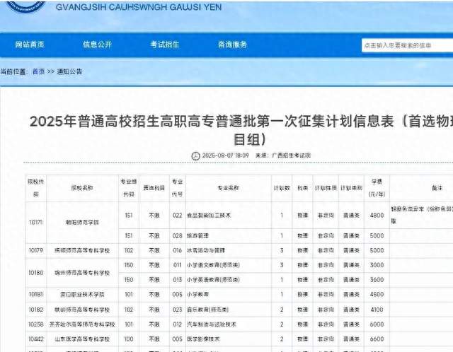
Task: Click the 院校名称 column header
Action: click(82, 188)
